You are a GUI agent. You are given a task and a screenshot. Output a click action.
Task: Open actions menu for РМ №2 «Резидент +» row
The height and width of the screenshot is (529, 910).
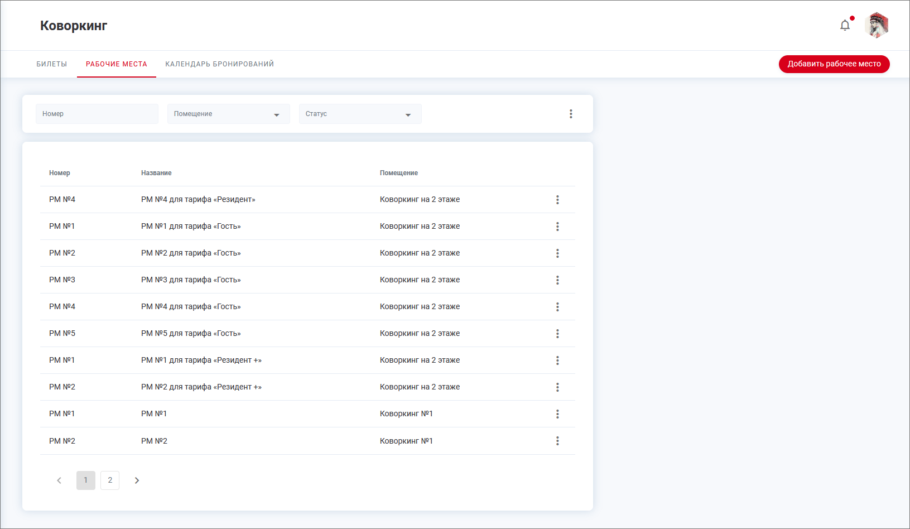557,387
